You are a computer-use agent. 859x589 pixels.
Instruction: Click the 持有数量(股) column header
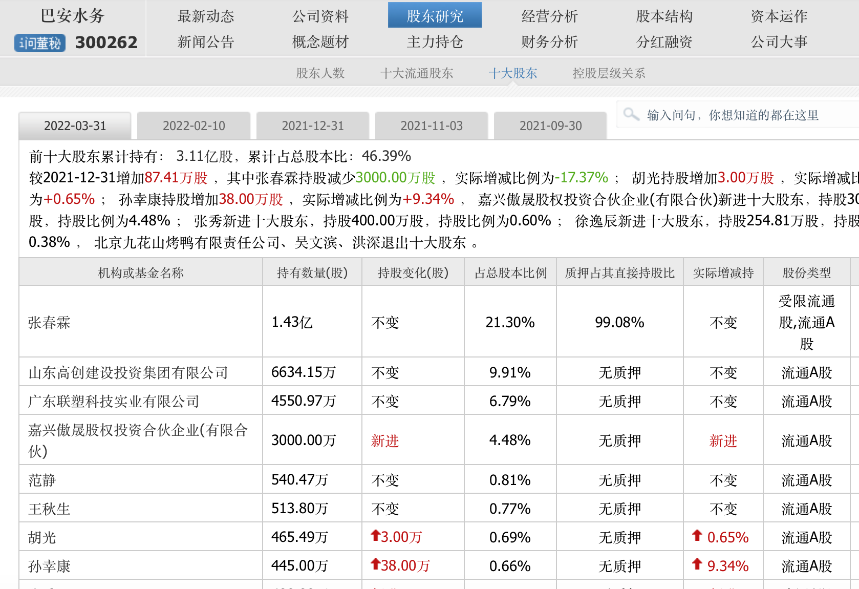coord(312,273)
